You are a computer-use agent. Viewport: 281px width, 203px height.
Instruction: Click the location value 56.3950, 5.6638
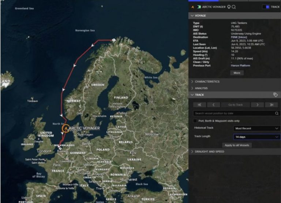tap(241, 48)
